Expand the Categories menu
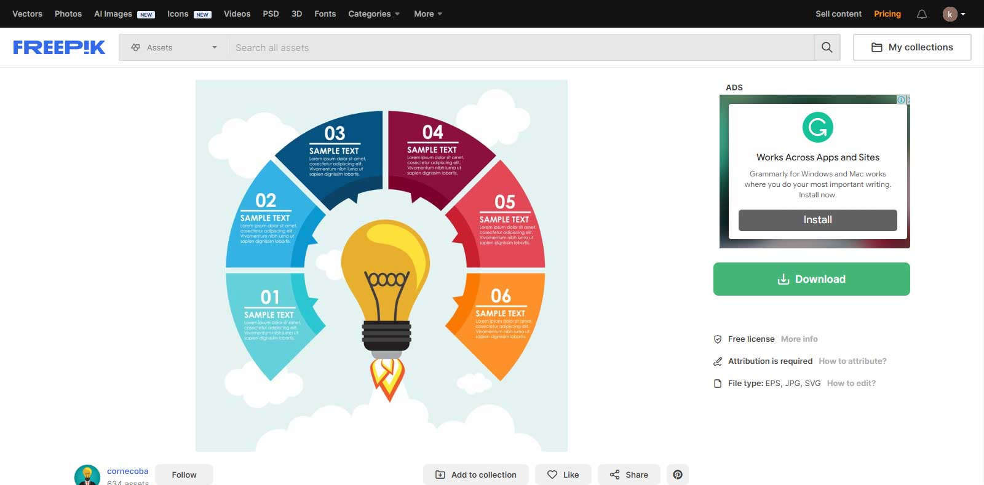Viewport: 984px width, 485px height. point(374,14)
